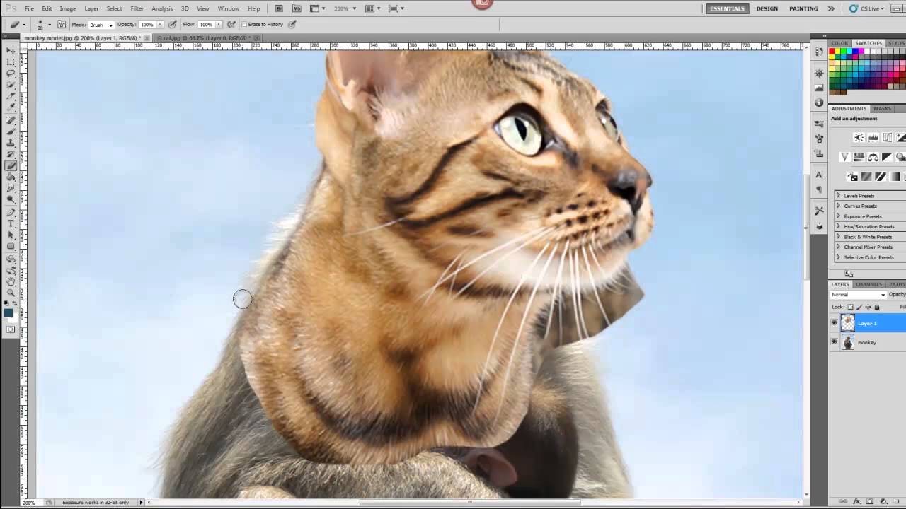Viewport: 906px width, 509px height.
Task: Toggle Lock transparent pixels
Action: click(851, 307)
